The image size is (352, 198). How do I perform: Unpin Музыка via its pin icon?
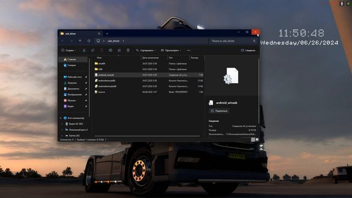coord(86,100)
